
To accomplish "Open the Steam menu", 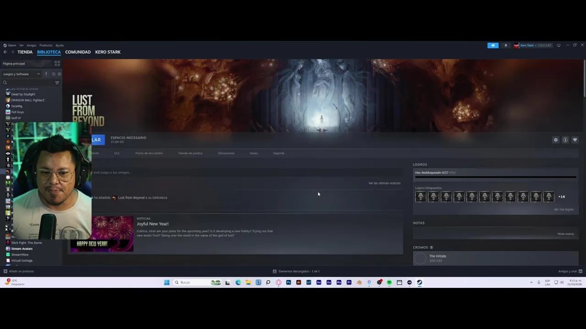I will (x=10, y=45).
